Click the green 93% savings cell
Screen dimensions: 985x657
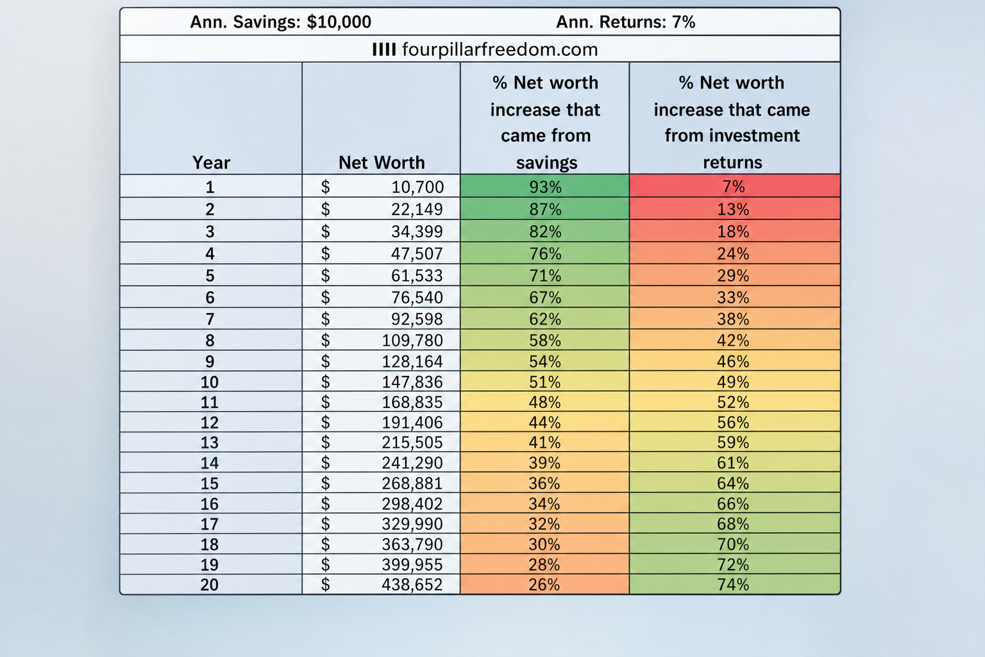[545, 187]
